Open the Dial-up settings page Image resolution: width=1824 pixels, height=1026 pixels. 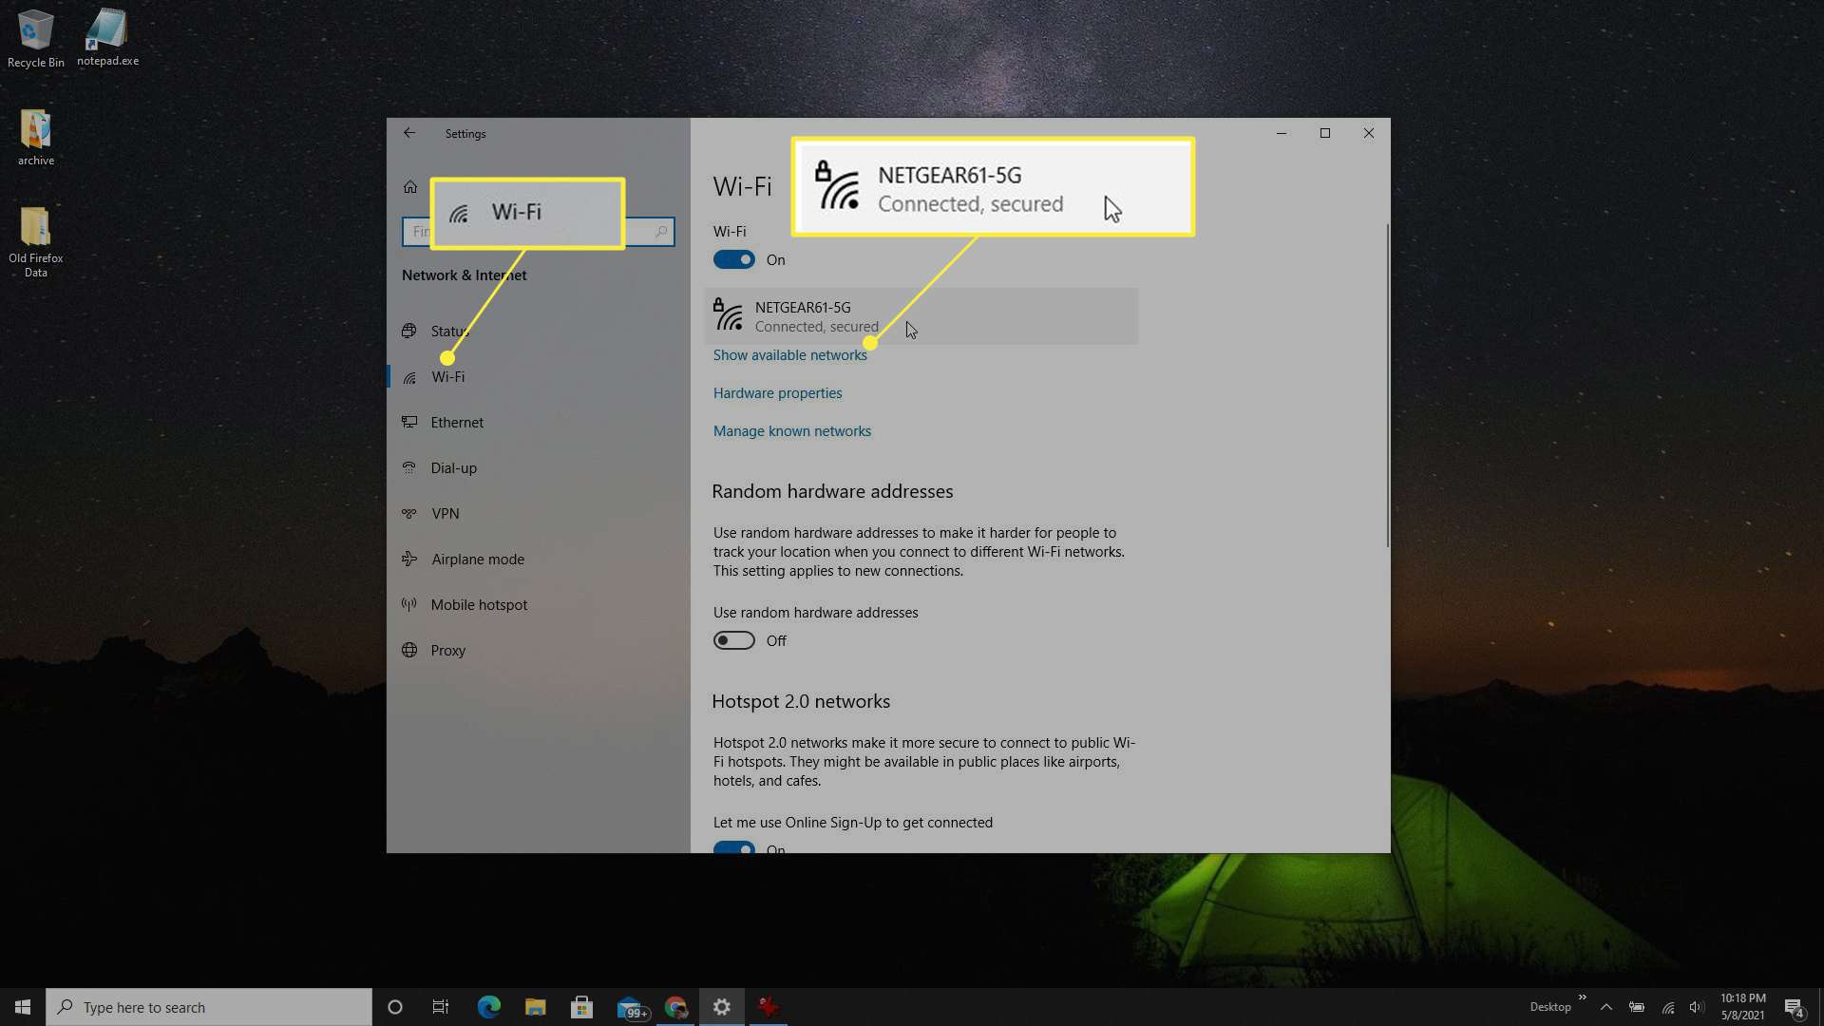(x=539, y=467)
